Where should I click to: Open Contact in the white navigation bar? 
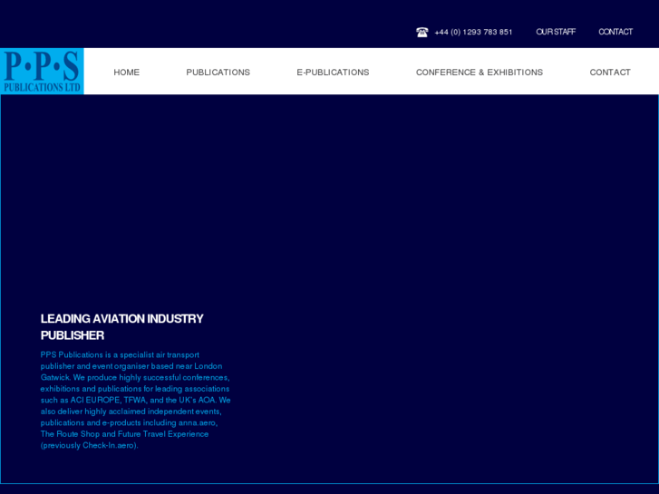coord(610,73)
